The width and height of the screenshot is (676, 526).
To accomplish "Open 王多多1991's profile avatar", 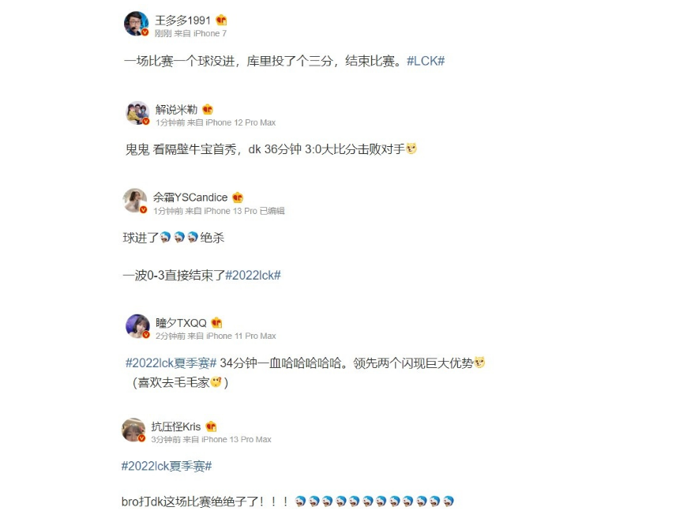I will (x=137, y=23).
